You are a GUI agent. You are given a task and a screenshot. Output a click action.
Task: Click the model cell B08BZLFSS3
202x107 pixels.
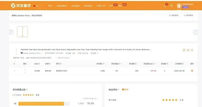[61, 71]
